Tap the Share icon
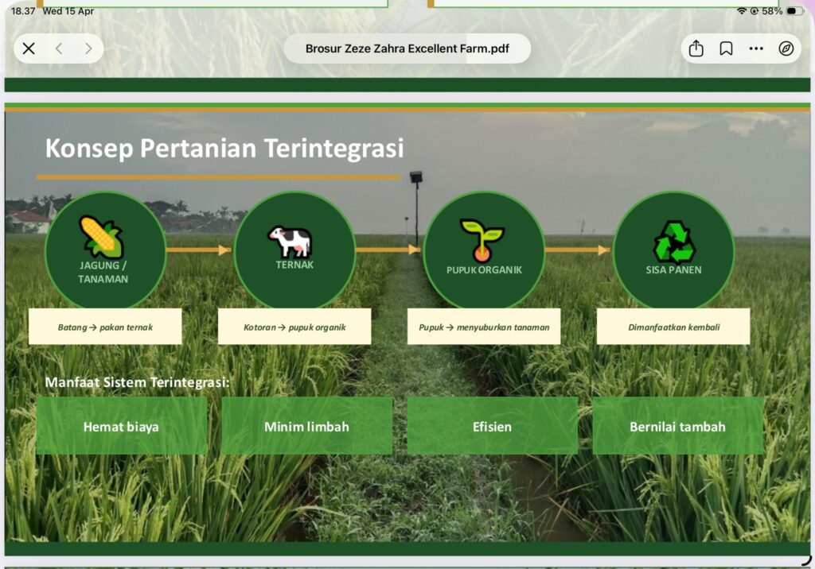This screenshot has height=569, width=815. [696, 48]
